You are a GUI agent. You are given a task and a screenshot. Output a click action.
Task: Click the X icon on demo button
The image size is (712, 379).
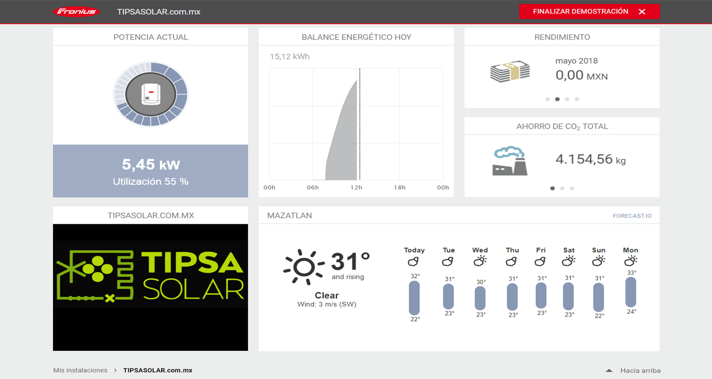642,12
